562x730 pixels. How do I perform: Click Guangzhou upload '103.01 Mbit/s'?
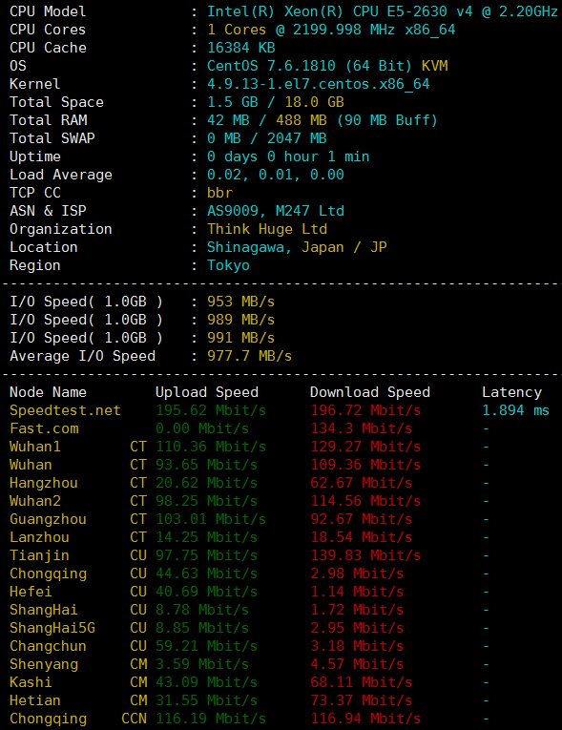(211, 520)
